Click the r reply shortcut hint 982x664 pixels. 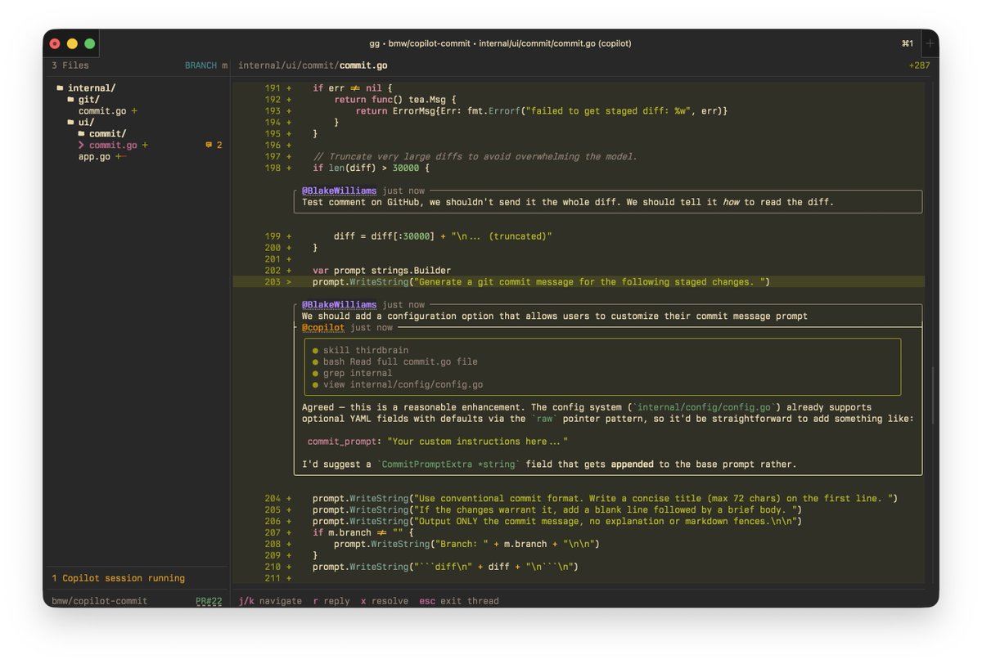point(331,601)
